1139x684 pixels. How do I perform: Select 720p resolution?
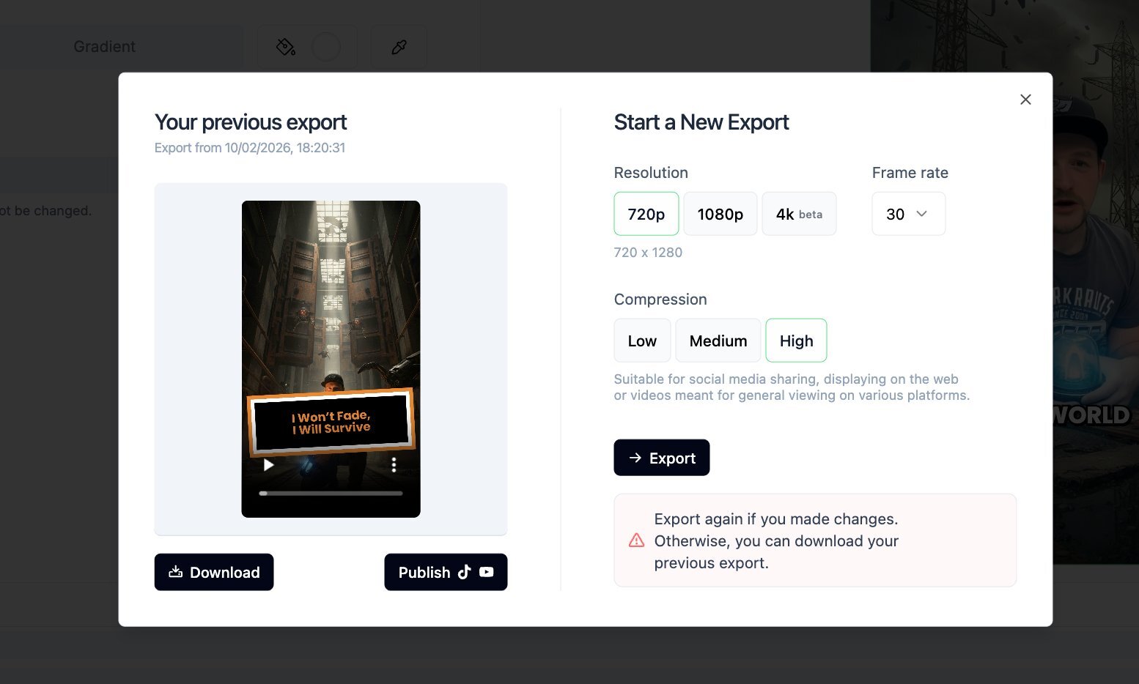click(646, 214)
